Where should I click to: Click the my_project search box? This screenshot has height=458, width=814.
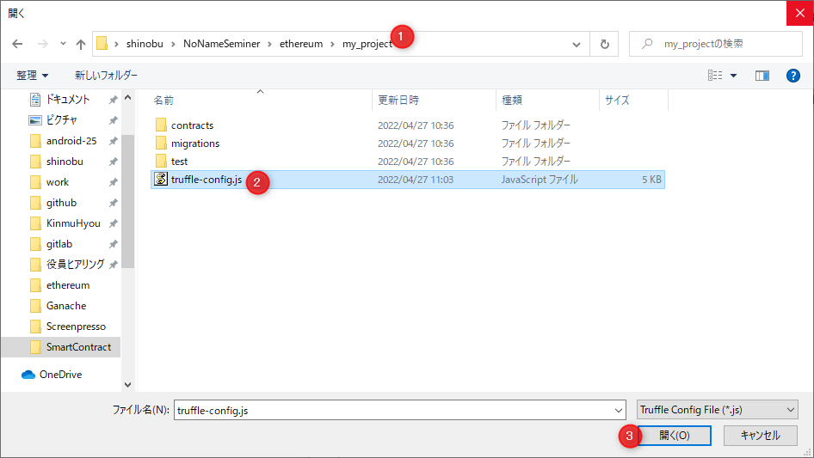(723, 44)
